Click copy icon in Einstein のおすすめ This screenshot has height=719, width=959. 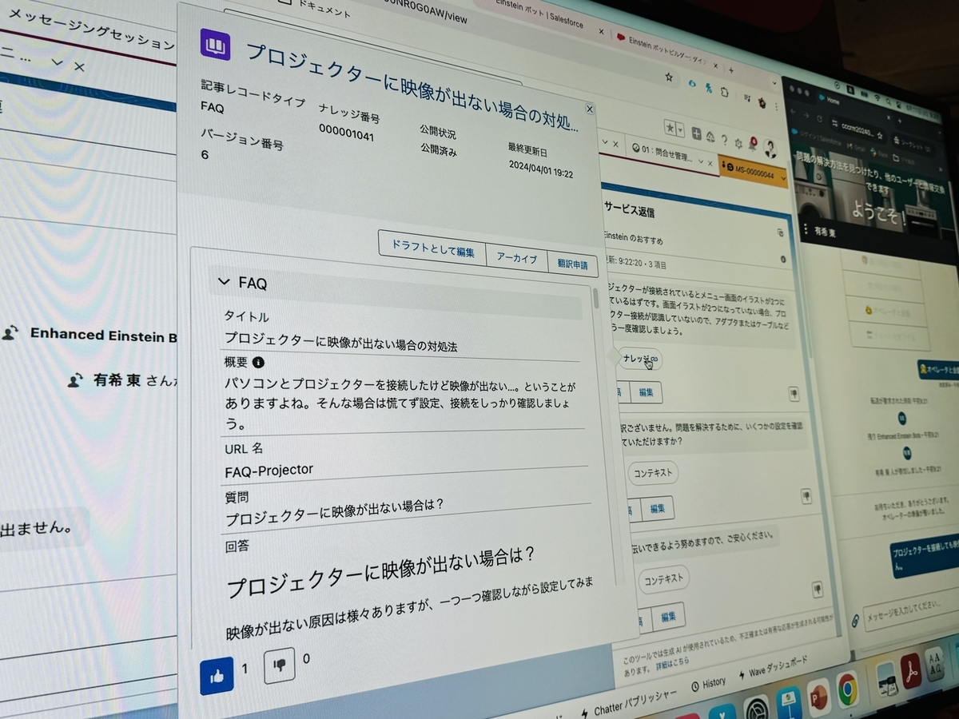click(x=781, y=232)
